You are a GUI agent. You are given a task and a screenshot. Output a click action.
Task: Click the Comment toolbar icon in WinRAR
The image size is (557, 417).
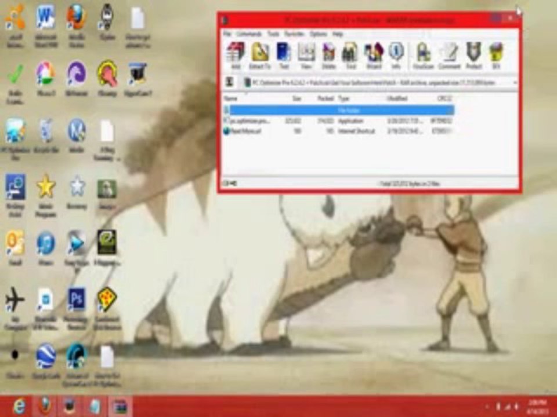449,56
